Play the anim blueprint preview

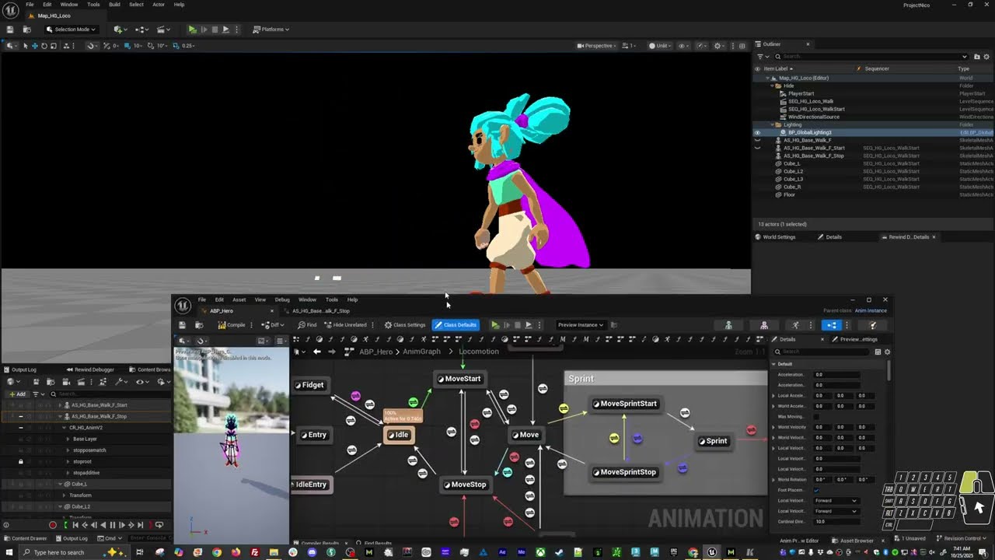tap(495, 325)
